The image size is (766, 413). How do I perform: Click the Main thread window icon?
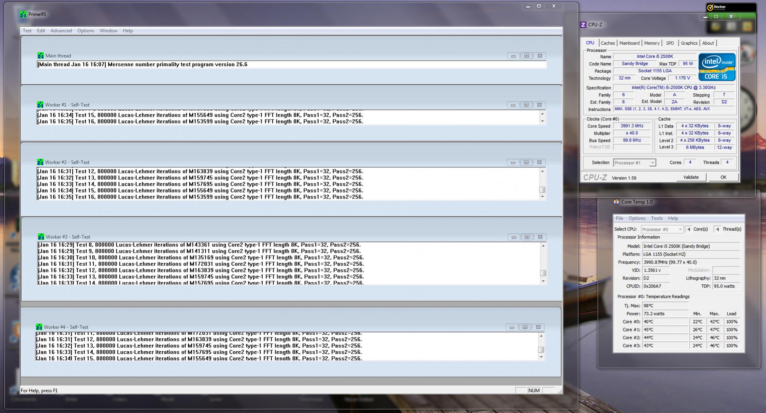click(x=40, y=56)
